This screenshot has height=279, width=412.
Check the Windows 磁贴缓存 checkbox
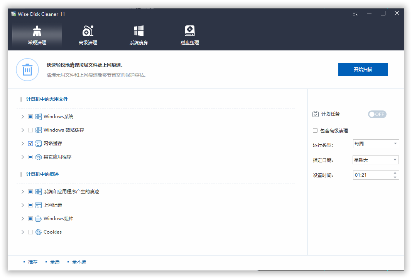(30, 130)
